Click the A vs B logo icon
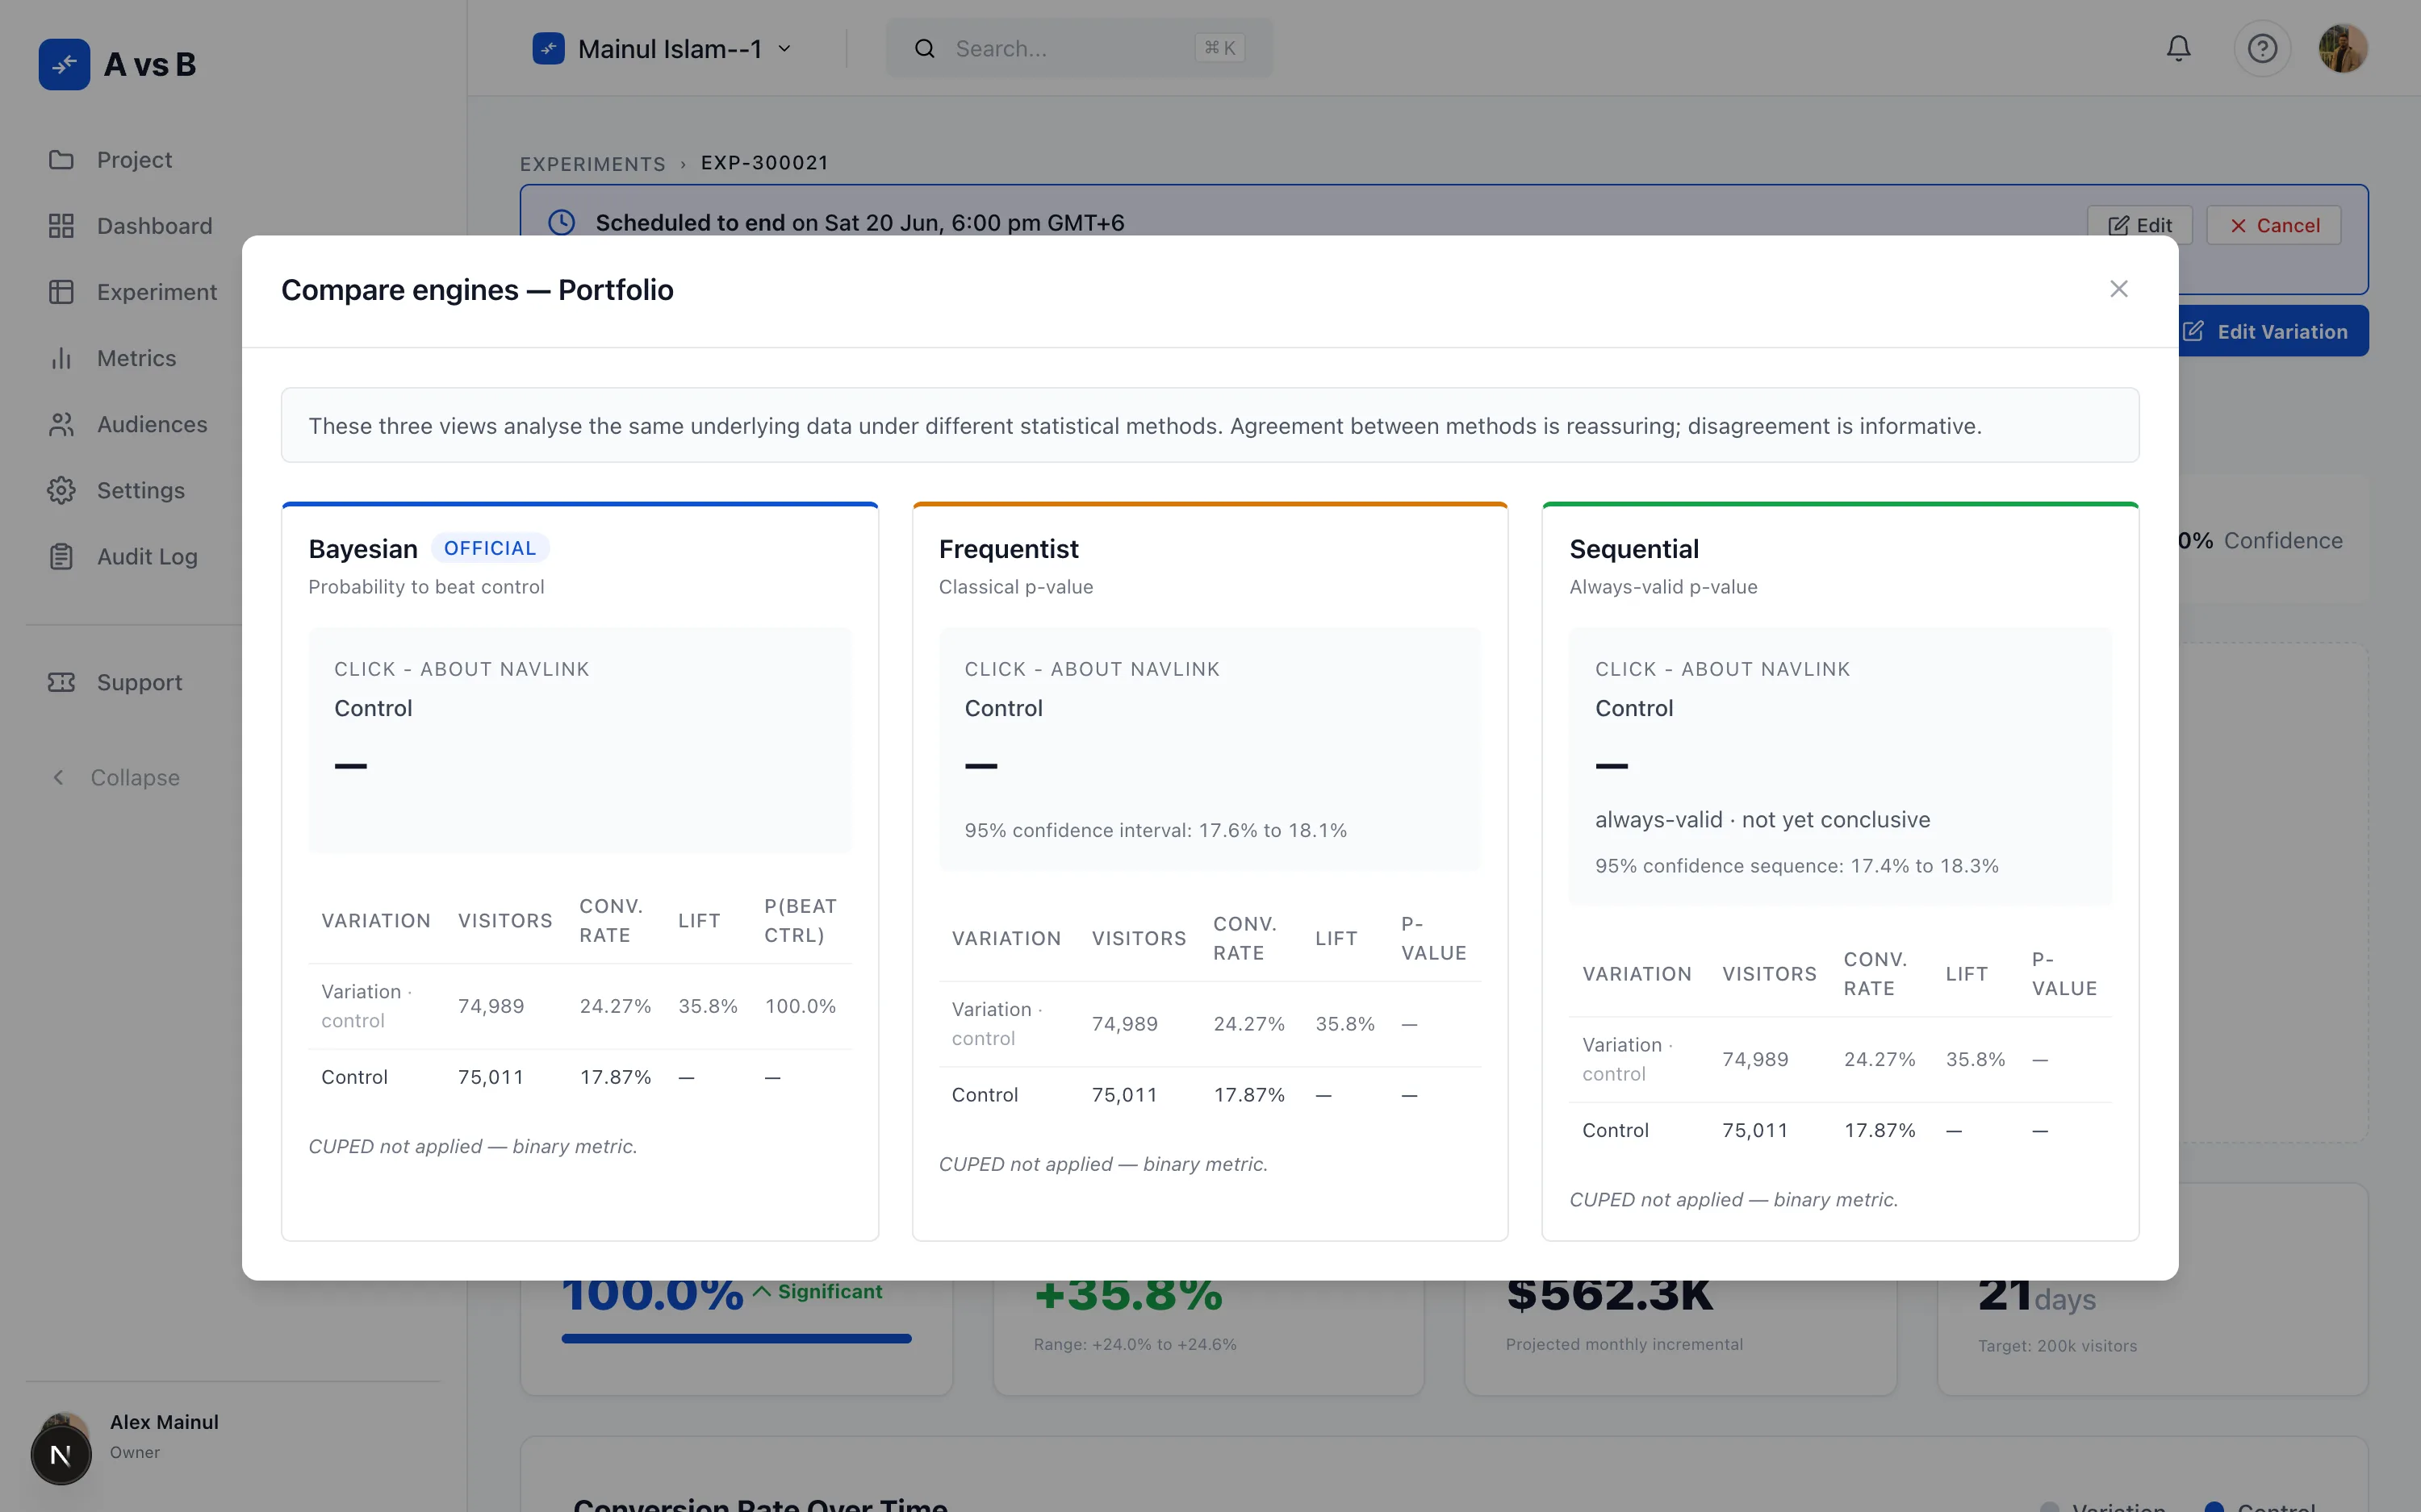Image resolution: width=2421 pixels, height=1512 pixels. tap(64, 65)
